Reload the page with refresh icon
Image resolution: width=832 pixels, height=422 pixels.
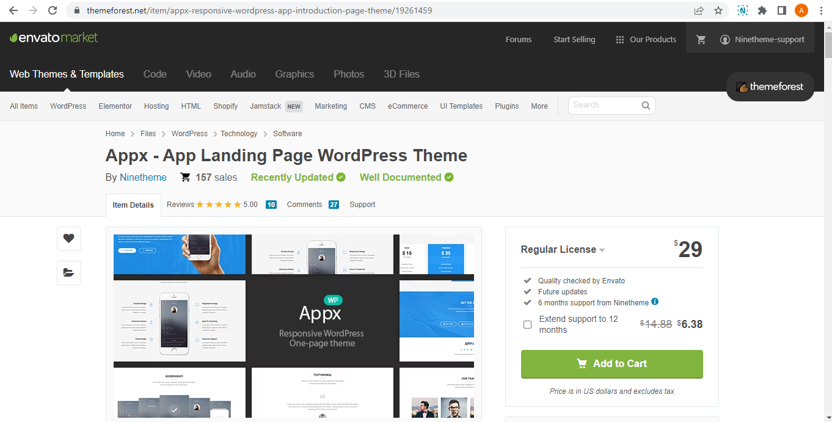[53, 10]
